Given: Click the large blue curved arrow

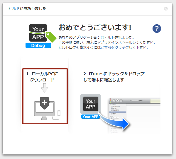Looking at the screenshot, I should click(x=114, y=121).
